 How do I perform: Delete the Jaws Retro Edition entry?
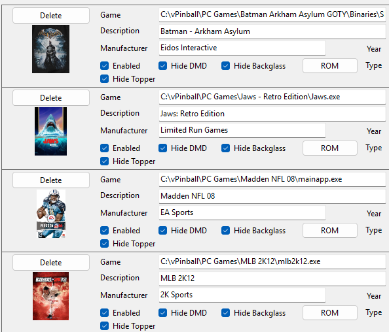tap(51, 98)
